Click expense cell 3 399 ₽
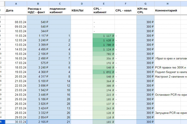The image size is (187, 124). coord(38,45)
